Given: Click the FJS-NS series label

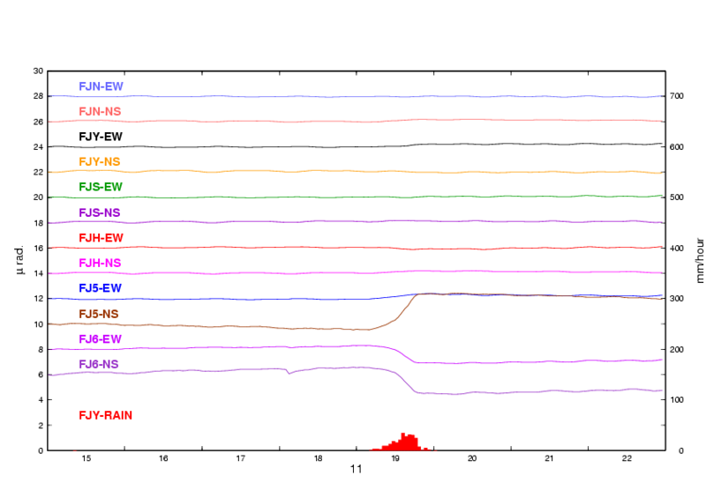Looking at the screenshot, I should pos(100,212).
